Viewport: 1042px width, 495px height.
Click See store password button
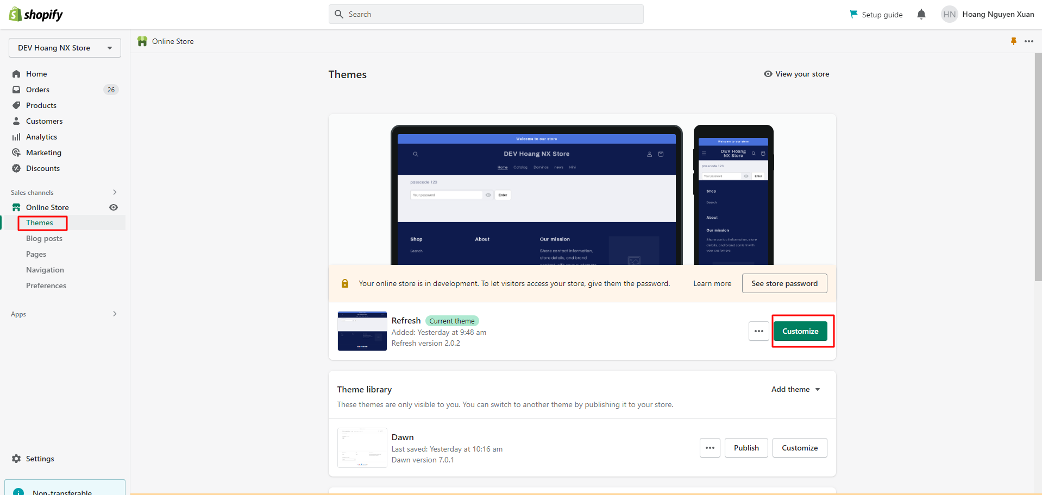tap(784, 283)
